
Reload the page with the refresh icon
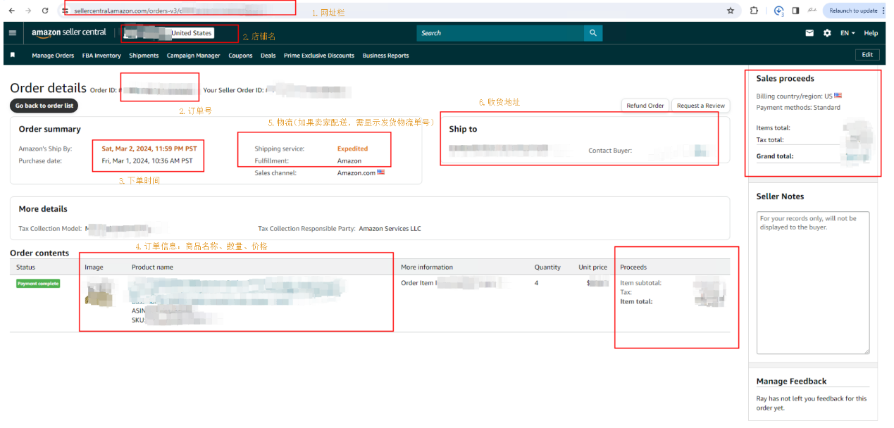click(x=46, y=11)
